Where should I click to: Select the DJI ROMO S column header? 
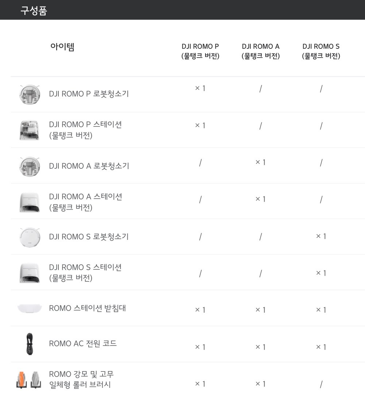coord(321,51)
